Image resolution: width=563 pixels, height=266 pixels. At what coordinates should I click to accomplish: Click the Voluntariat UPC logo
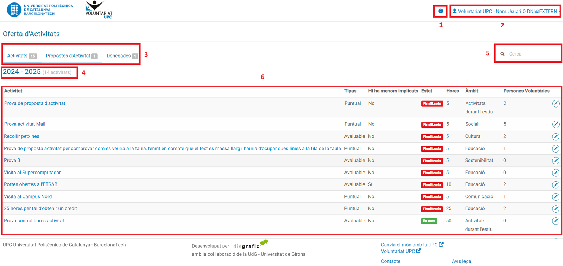pos(99,10)
